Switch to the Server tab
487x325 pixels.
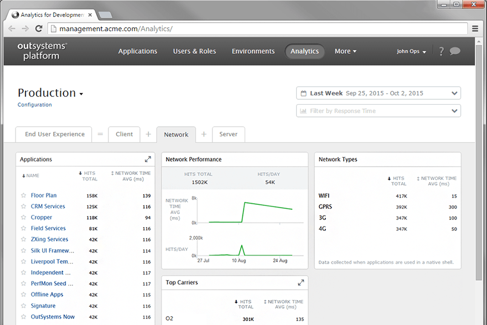(x=228, y=135)
